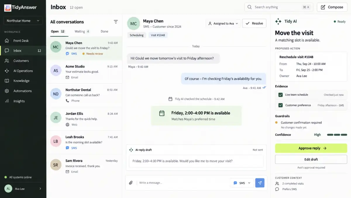Toggle the Customer preference checkbox
This screenshot has width=351, height=198.
tap(281, 105)
